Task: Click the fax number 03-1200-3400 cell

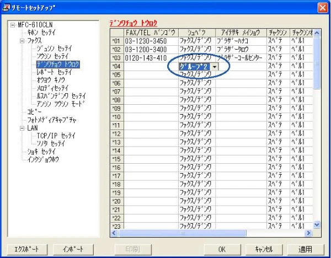Action: tap(151, 50)
